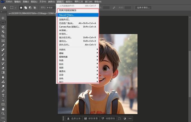Enable New Selection mode in options bar
Image resolution: width=191 pixels, height=122 pixels.
(x=21, y=8)
